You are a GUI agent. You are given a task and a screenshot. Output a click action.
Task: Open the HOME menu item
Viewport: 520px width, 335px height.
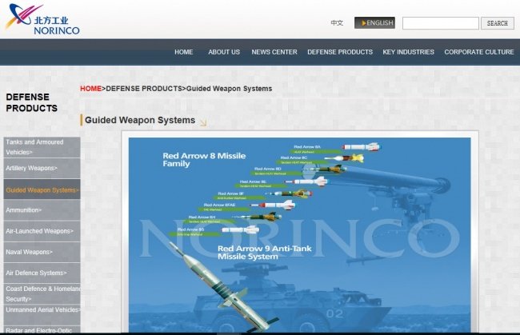coord(184,52)
